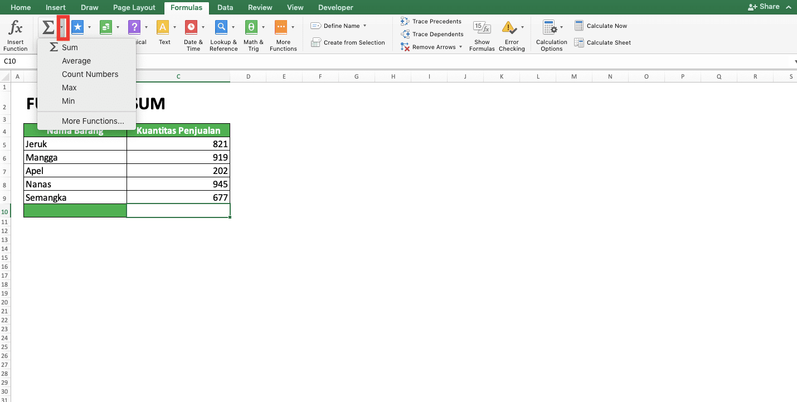Switch to the Data tab
Image resolution: width=797 pixels, height=402 pixels.
click(x=225, y=7)
